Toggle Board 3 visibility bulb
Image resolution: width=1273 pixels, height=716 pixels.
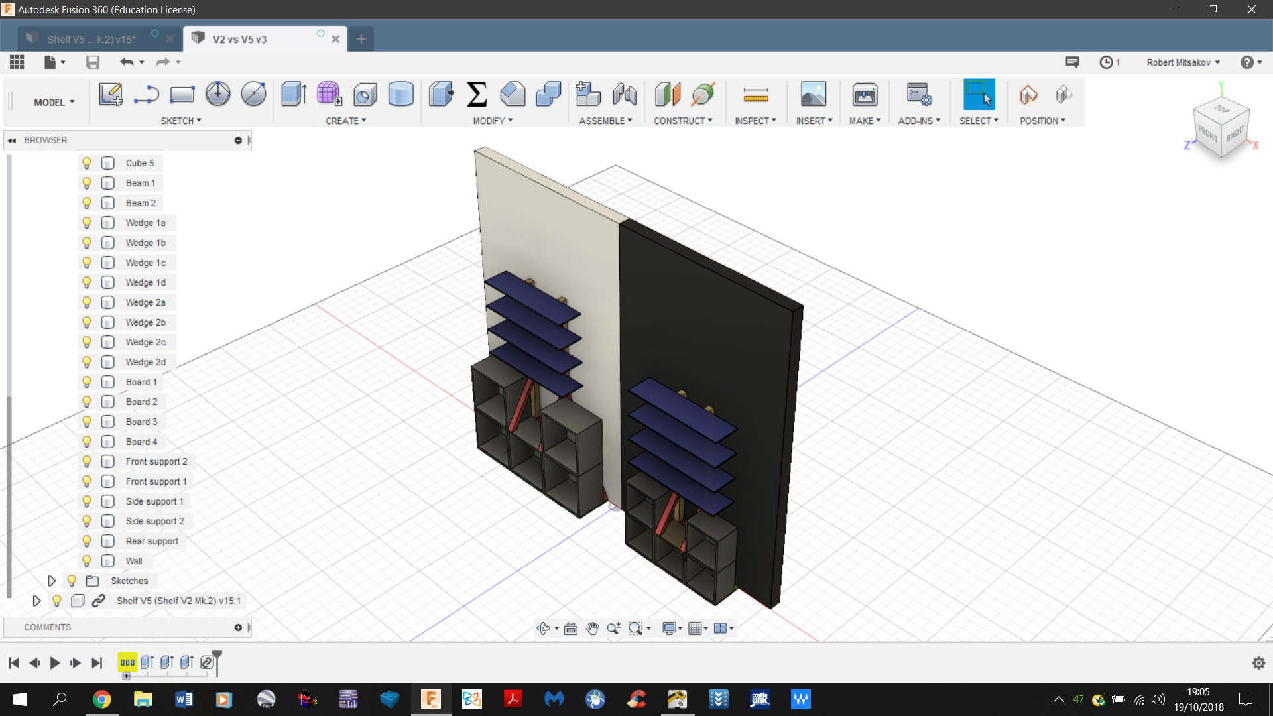pos(87,422)
